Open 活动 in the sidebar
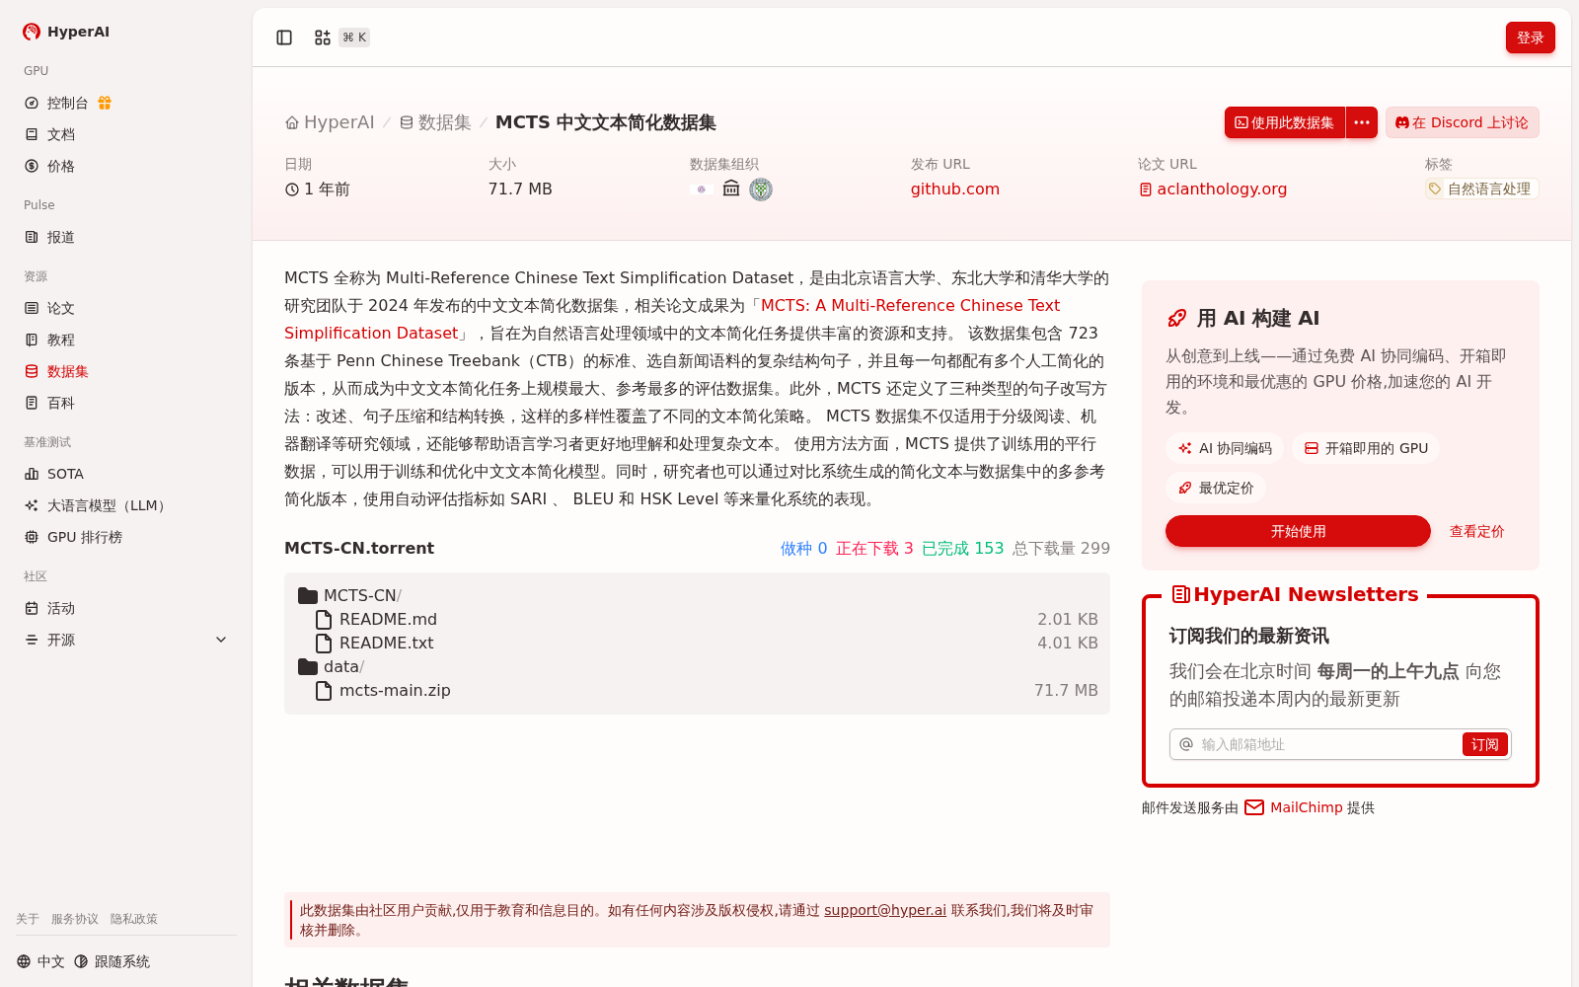Image resolution: width=1579 pixels, height=987 pixels. coord(49,608)
